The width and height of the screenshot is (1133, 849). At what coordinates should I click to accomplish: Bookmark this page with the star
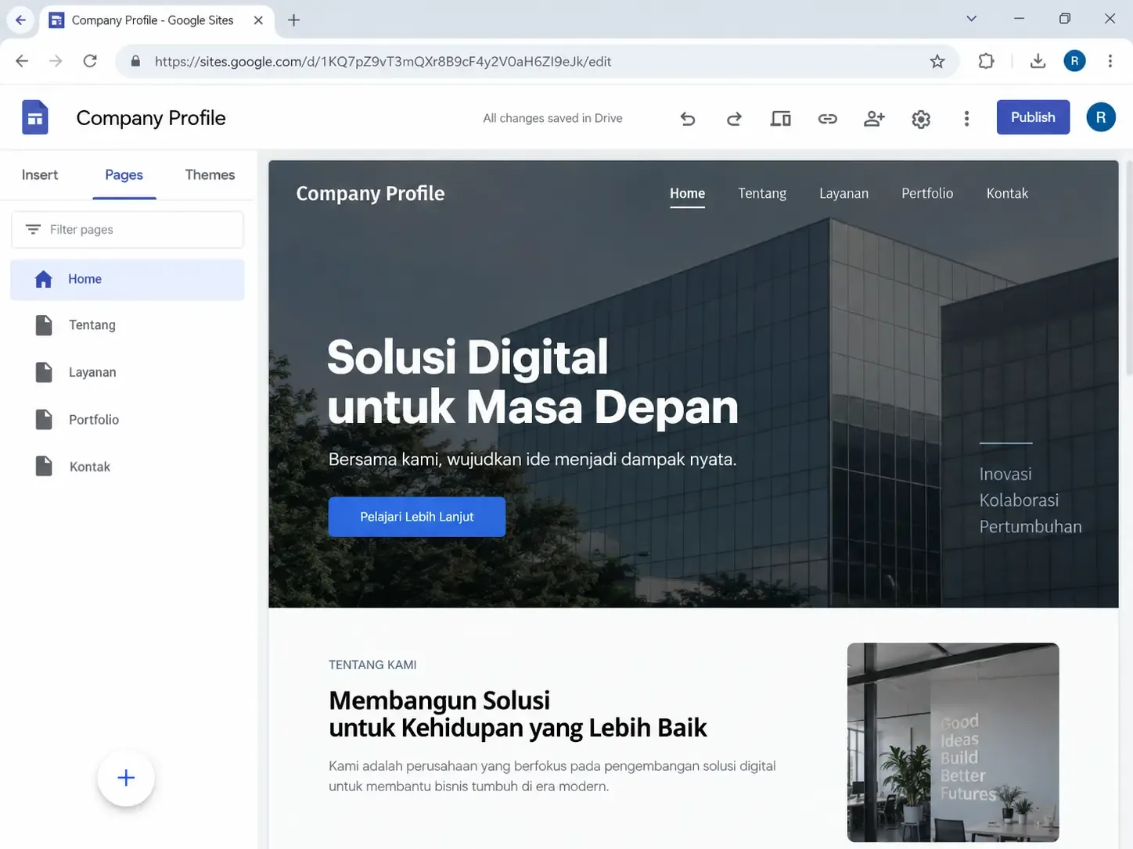[937, 61]
